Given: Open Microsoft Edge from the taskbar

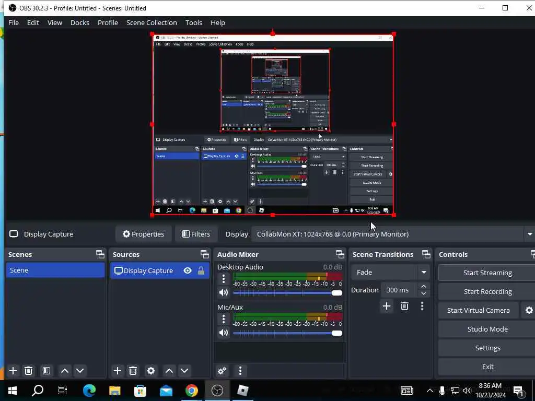Looking at the screenshot, I should point(89,391).
